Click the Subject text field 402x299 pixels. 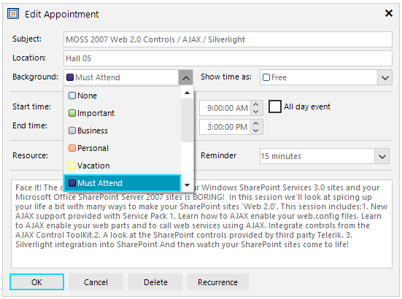228,39
